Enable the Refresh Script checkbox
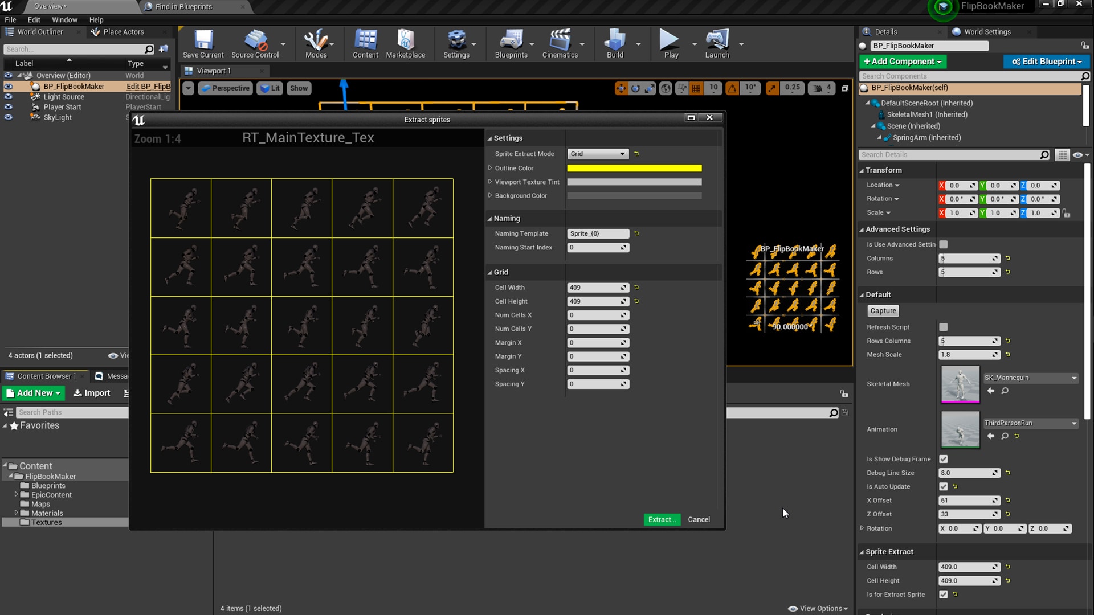Viewport: 1094px width, 615px height. (944, 327)
